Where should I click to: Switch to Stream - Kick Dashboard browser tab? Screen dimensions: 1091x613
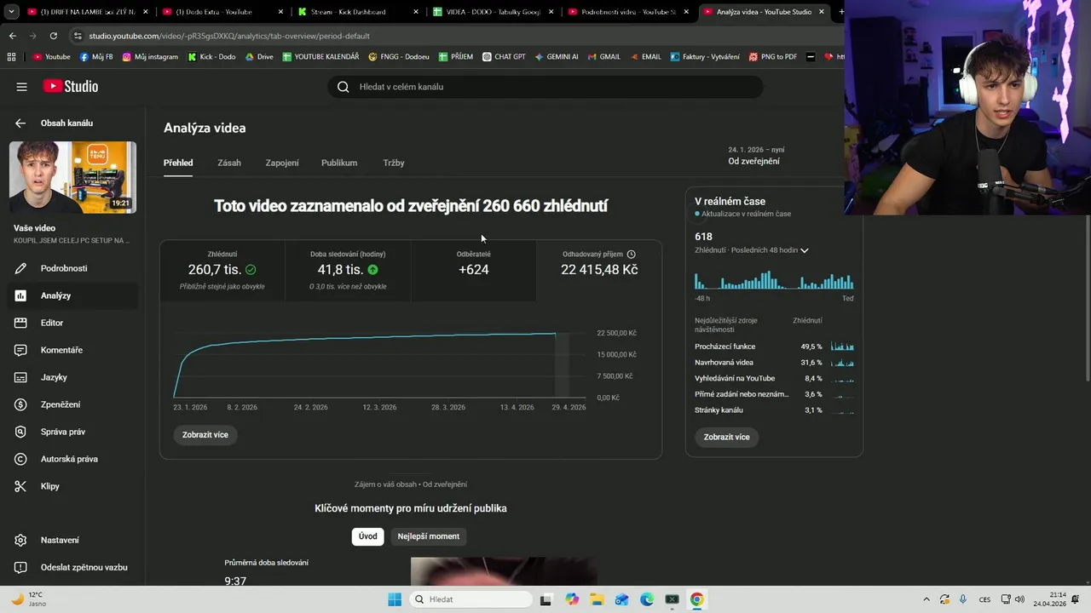(x=356, y=12)
